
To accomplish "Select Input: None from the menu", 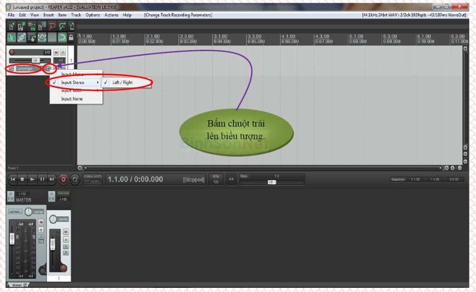I will [x=73, y=99].
